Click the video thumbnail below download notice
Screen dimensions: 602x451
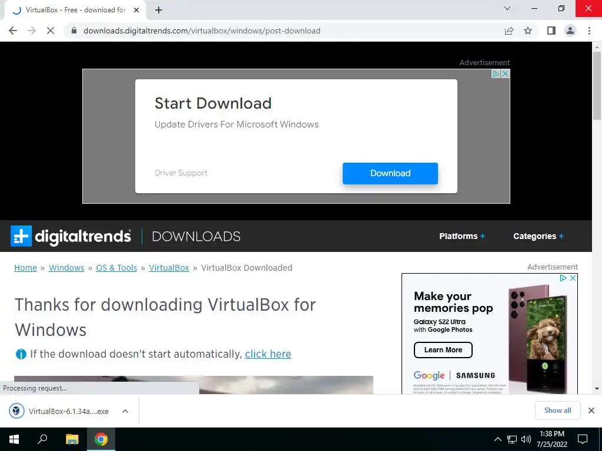click(x=193, y=385)
